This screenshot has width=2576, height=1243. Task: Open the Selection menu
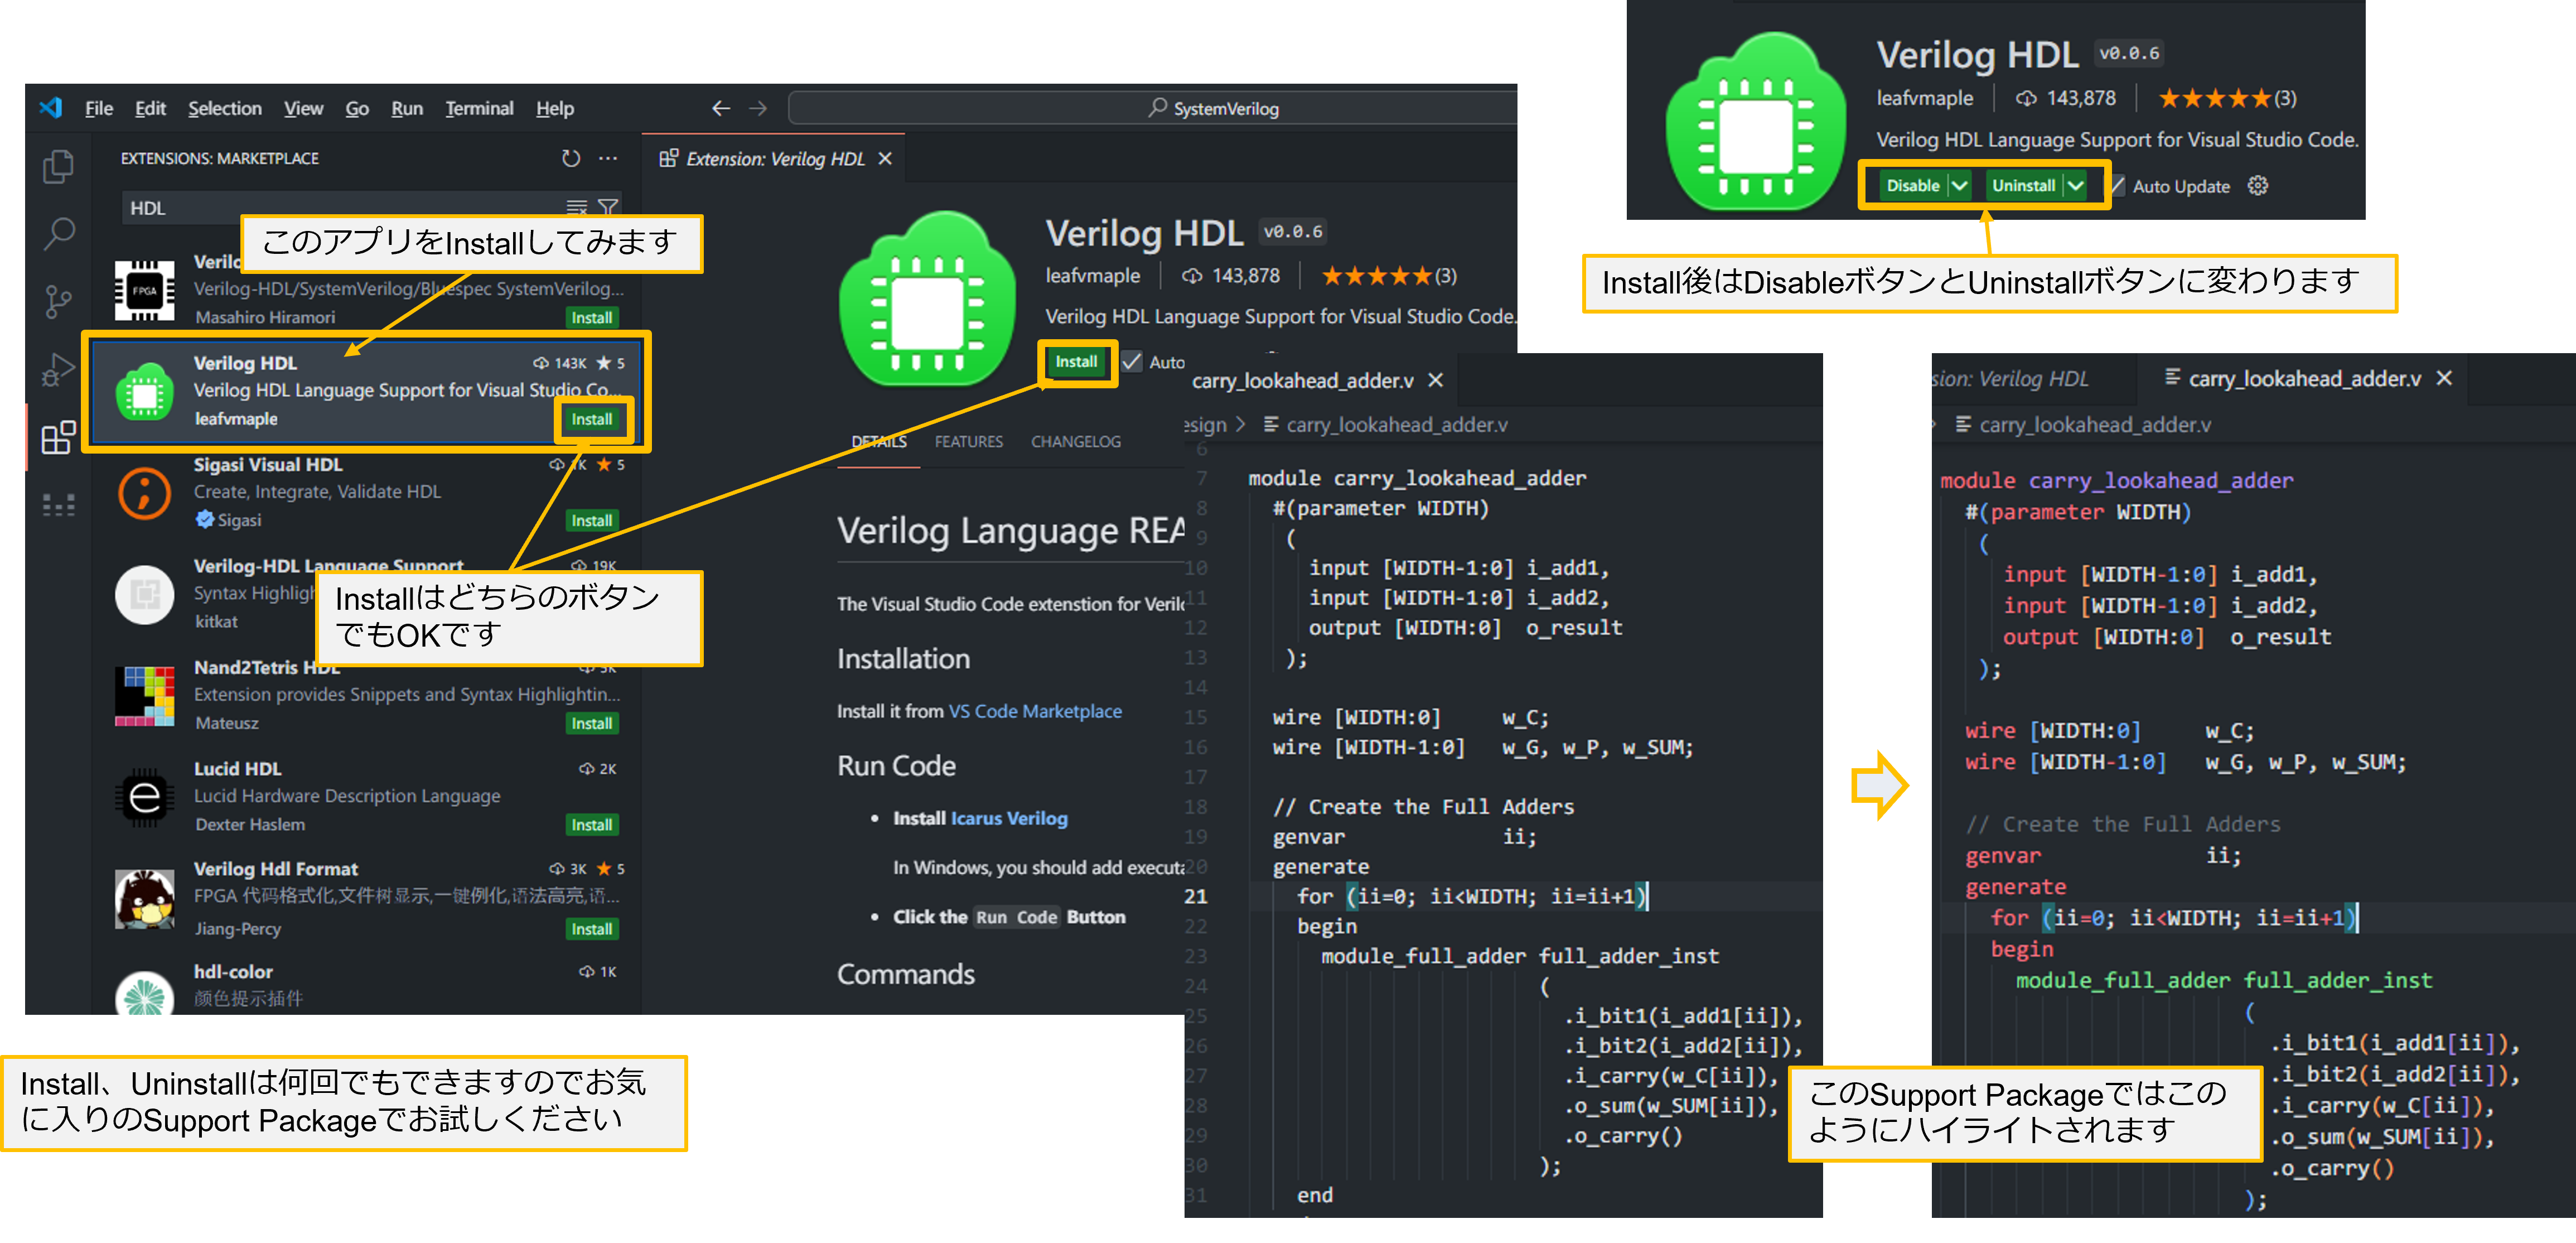click(x=225, y=108)
